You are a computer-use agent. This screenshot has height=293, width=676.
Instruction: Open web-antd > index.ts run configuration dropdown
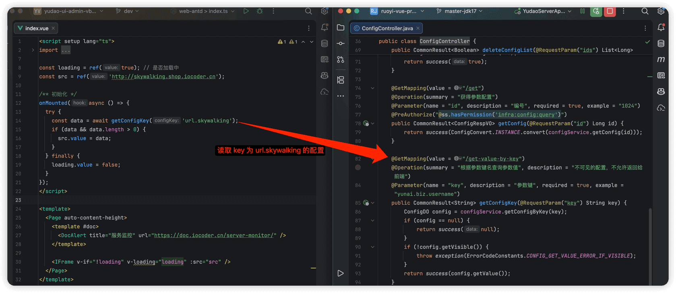click(x=203, y=11)
